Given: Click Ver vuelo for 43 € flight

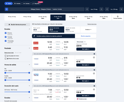Looking at the screenshot, I should click(x=86, y=65).
